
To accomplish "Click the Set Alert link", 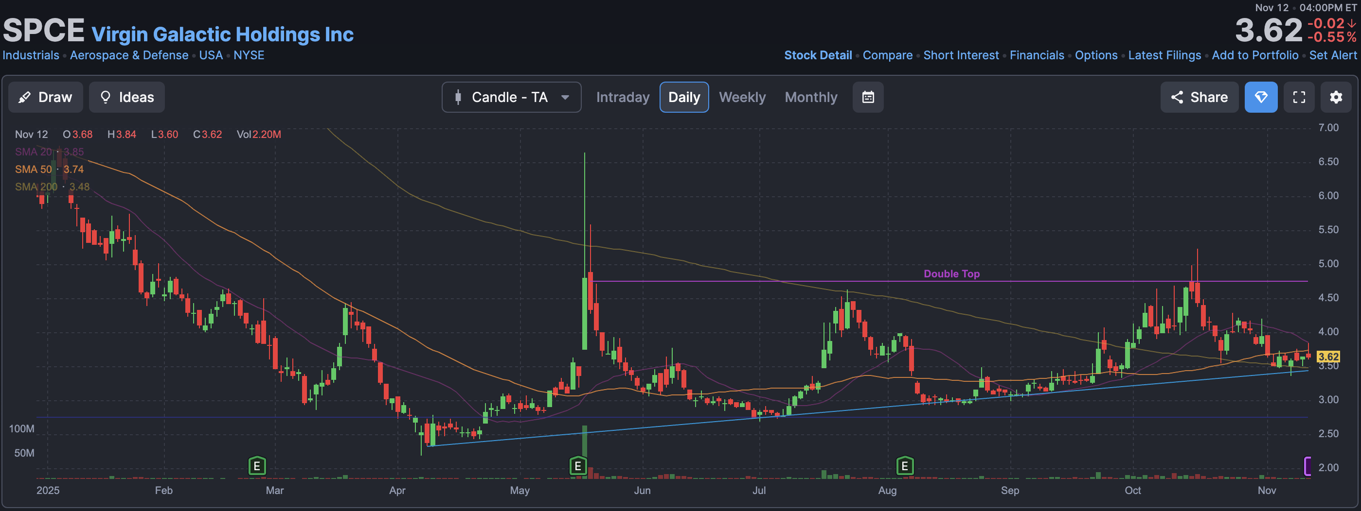I will point(1333,55).
